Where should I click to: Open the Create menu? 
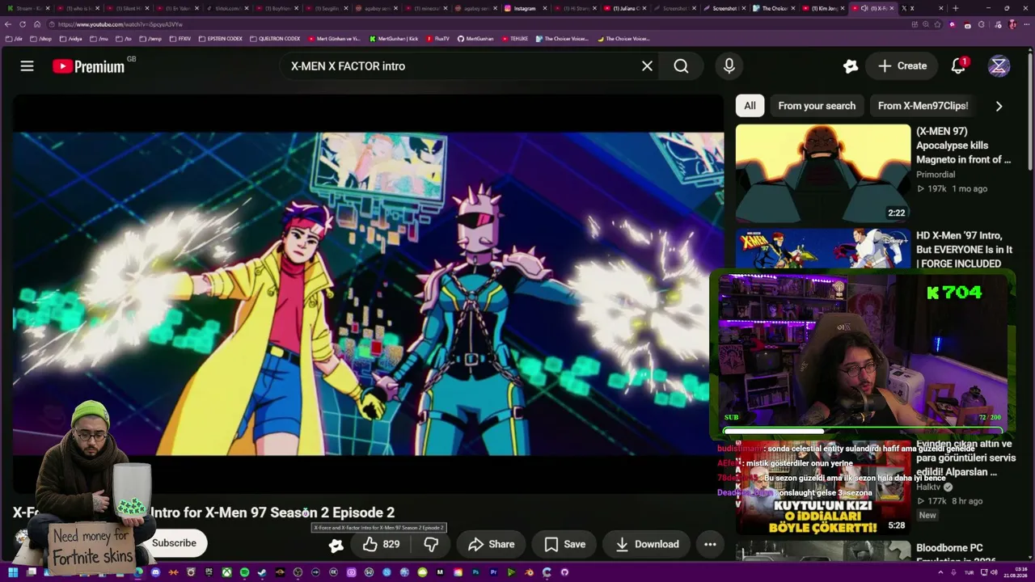point(902,66)
